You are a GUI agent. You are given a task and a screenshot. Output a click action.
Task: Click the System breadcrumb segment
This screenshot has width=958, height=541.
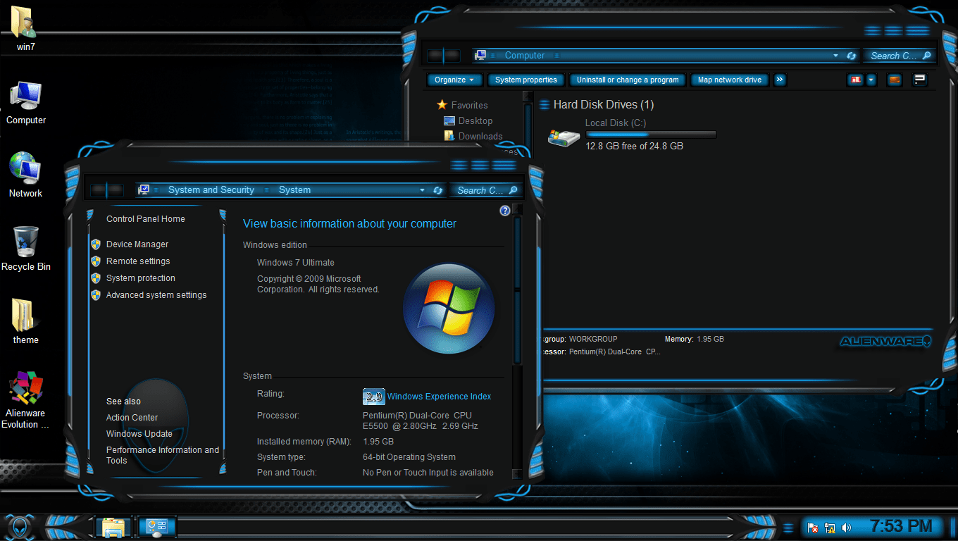click(x=294, y=190)
